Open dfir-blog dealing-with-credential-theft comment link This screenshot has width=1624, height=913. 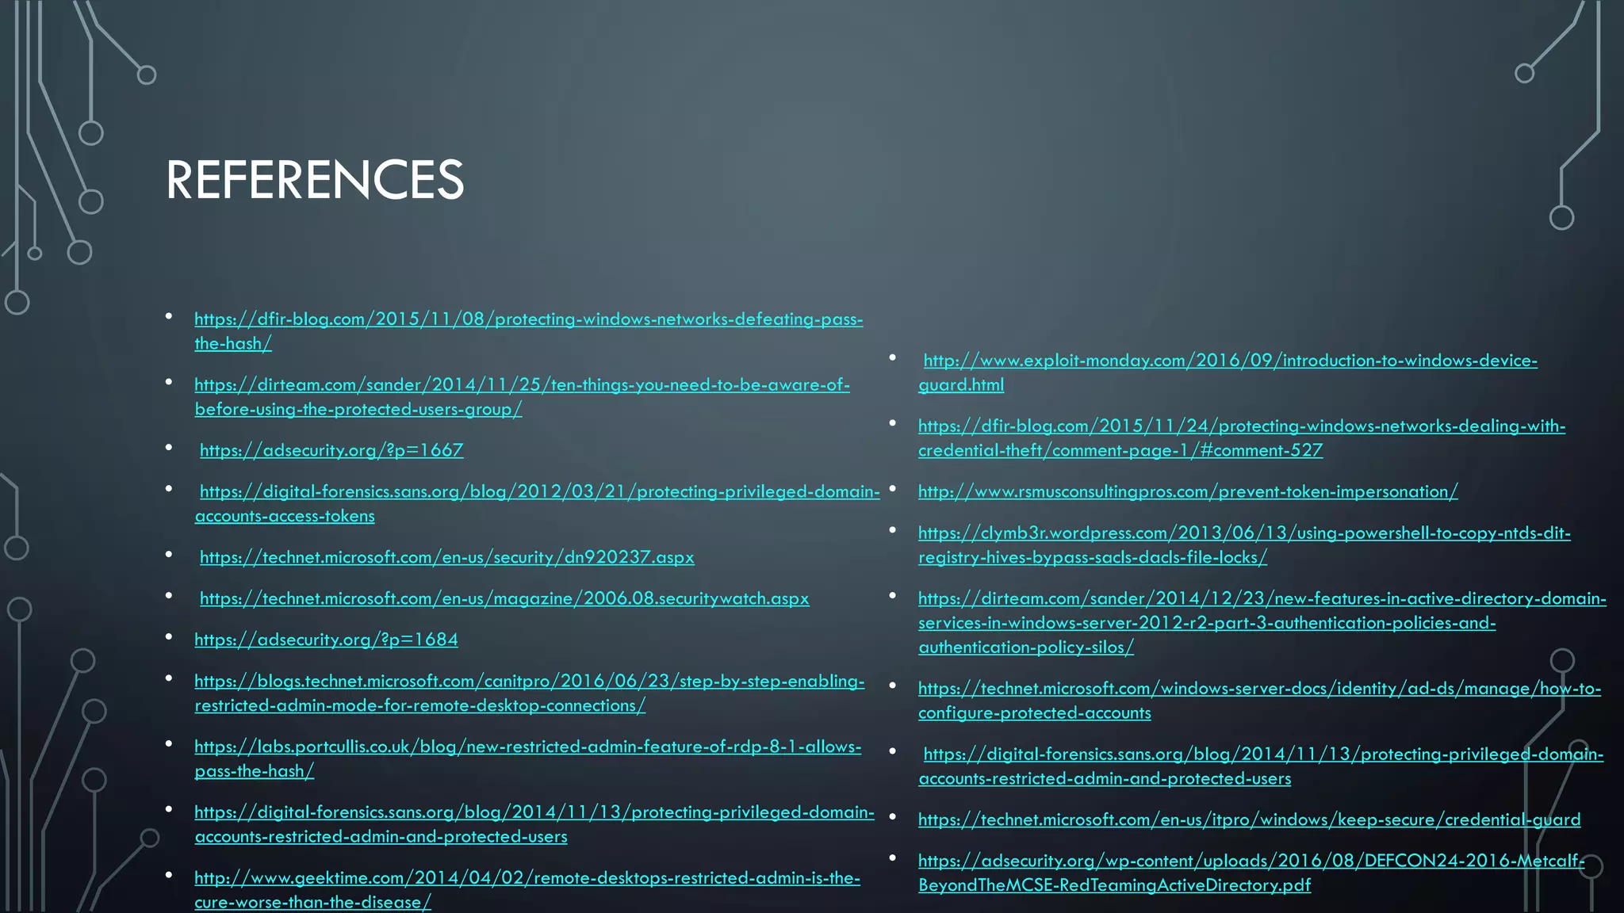(1242, 438)
